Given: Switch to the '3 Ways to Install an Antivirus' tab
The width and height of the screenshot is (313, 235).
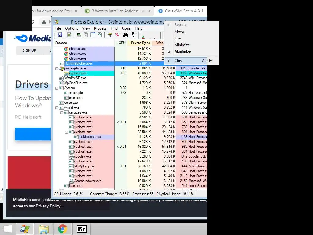Looking at the screenshot, I should [x=118, y=11].
